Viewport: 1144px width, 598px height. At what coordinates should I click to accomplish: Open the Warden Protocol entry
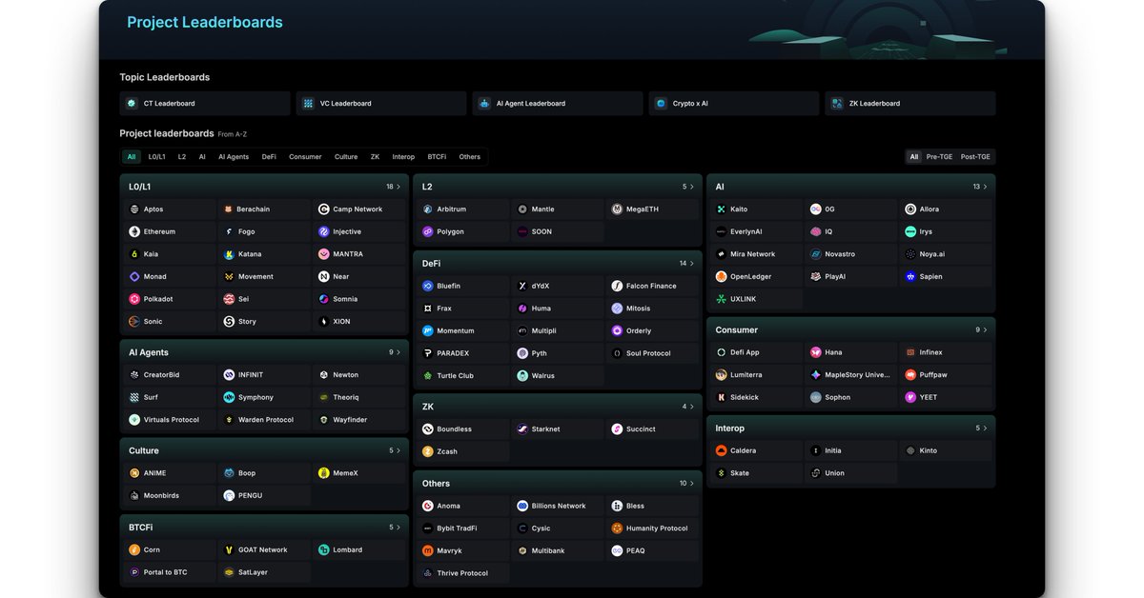coord(264,420)
